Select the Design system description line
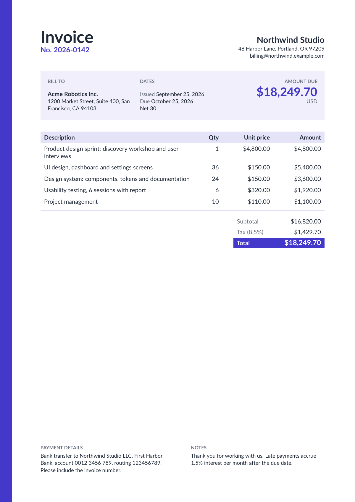 [x=117, y=179]
